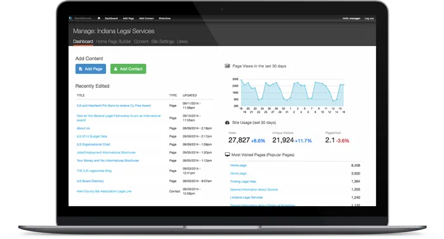
Task: Open the Site Settings tab
Action: [162, 42]
